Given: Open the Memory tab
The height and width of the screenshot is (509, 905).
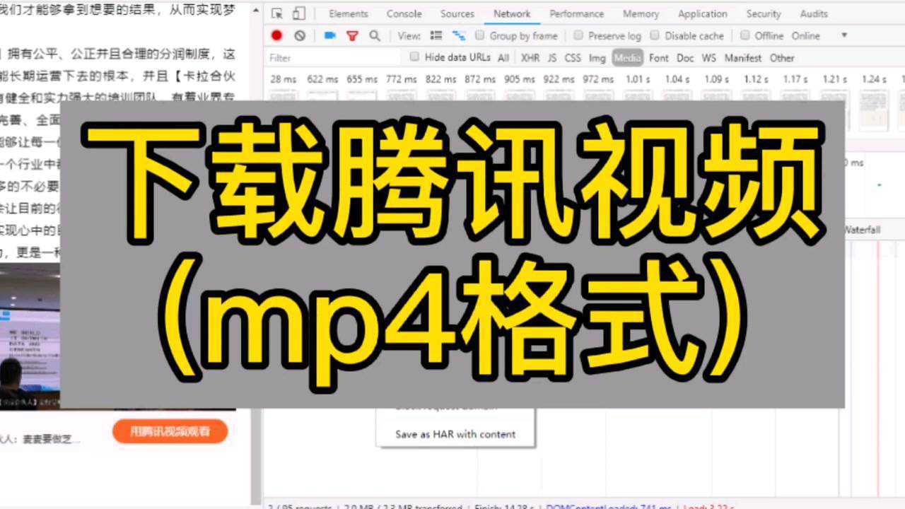Looking at the screenshot, I should [642, 13].
